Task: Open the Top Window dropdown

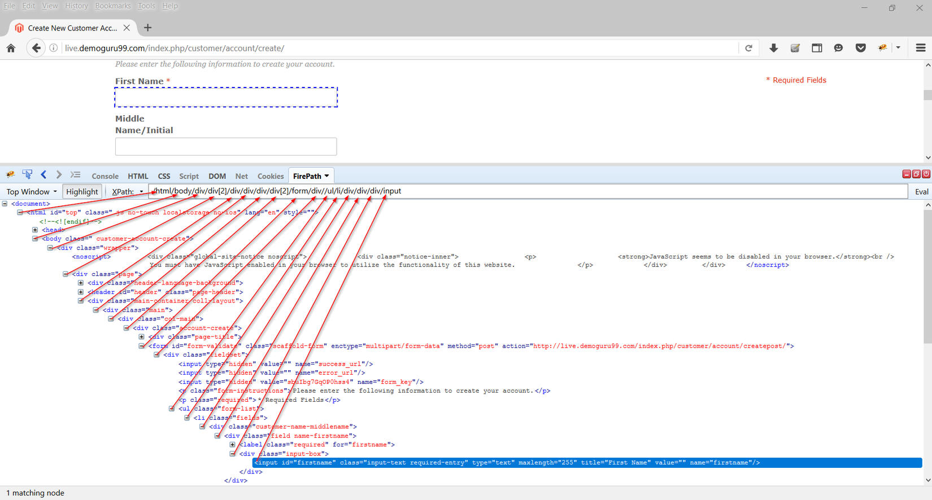Action: [x=32, y=191]
